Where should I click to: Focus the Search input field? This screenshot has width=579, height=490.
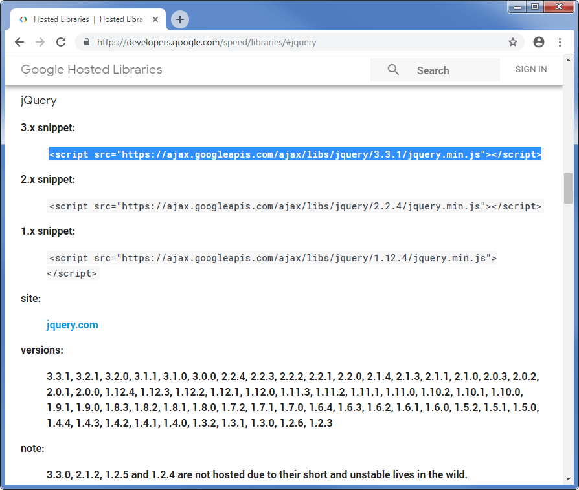[435, 70]
